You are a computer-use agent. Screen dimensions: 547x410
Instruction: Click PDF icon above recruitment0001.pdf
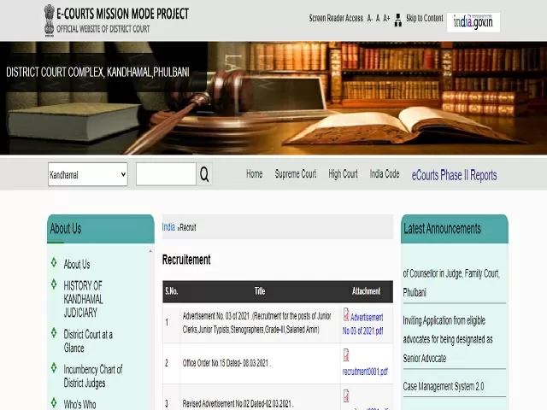(346, 355)
